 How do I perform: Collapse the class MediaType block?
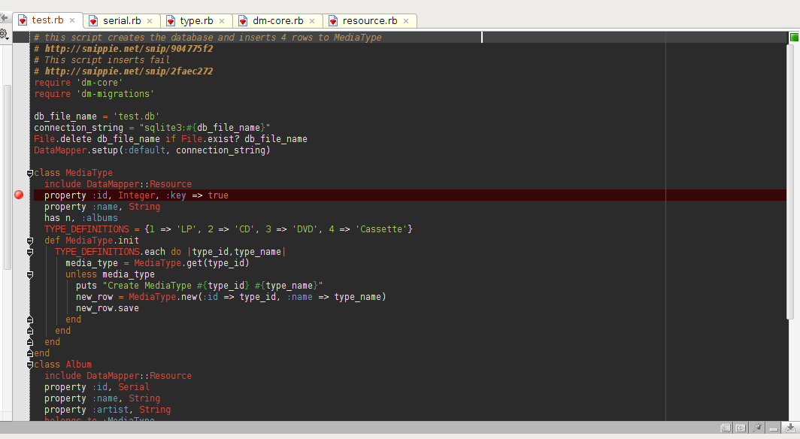coord(30,174)
